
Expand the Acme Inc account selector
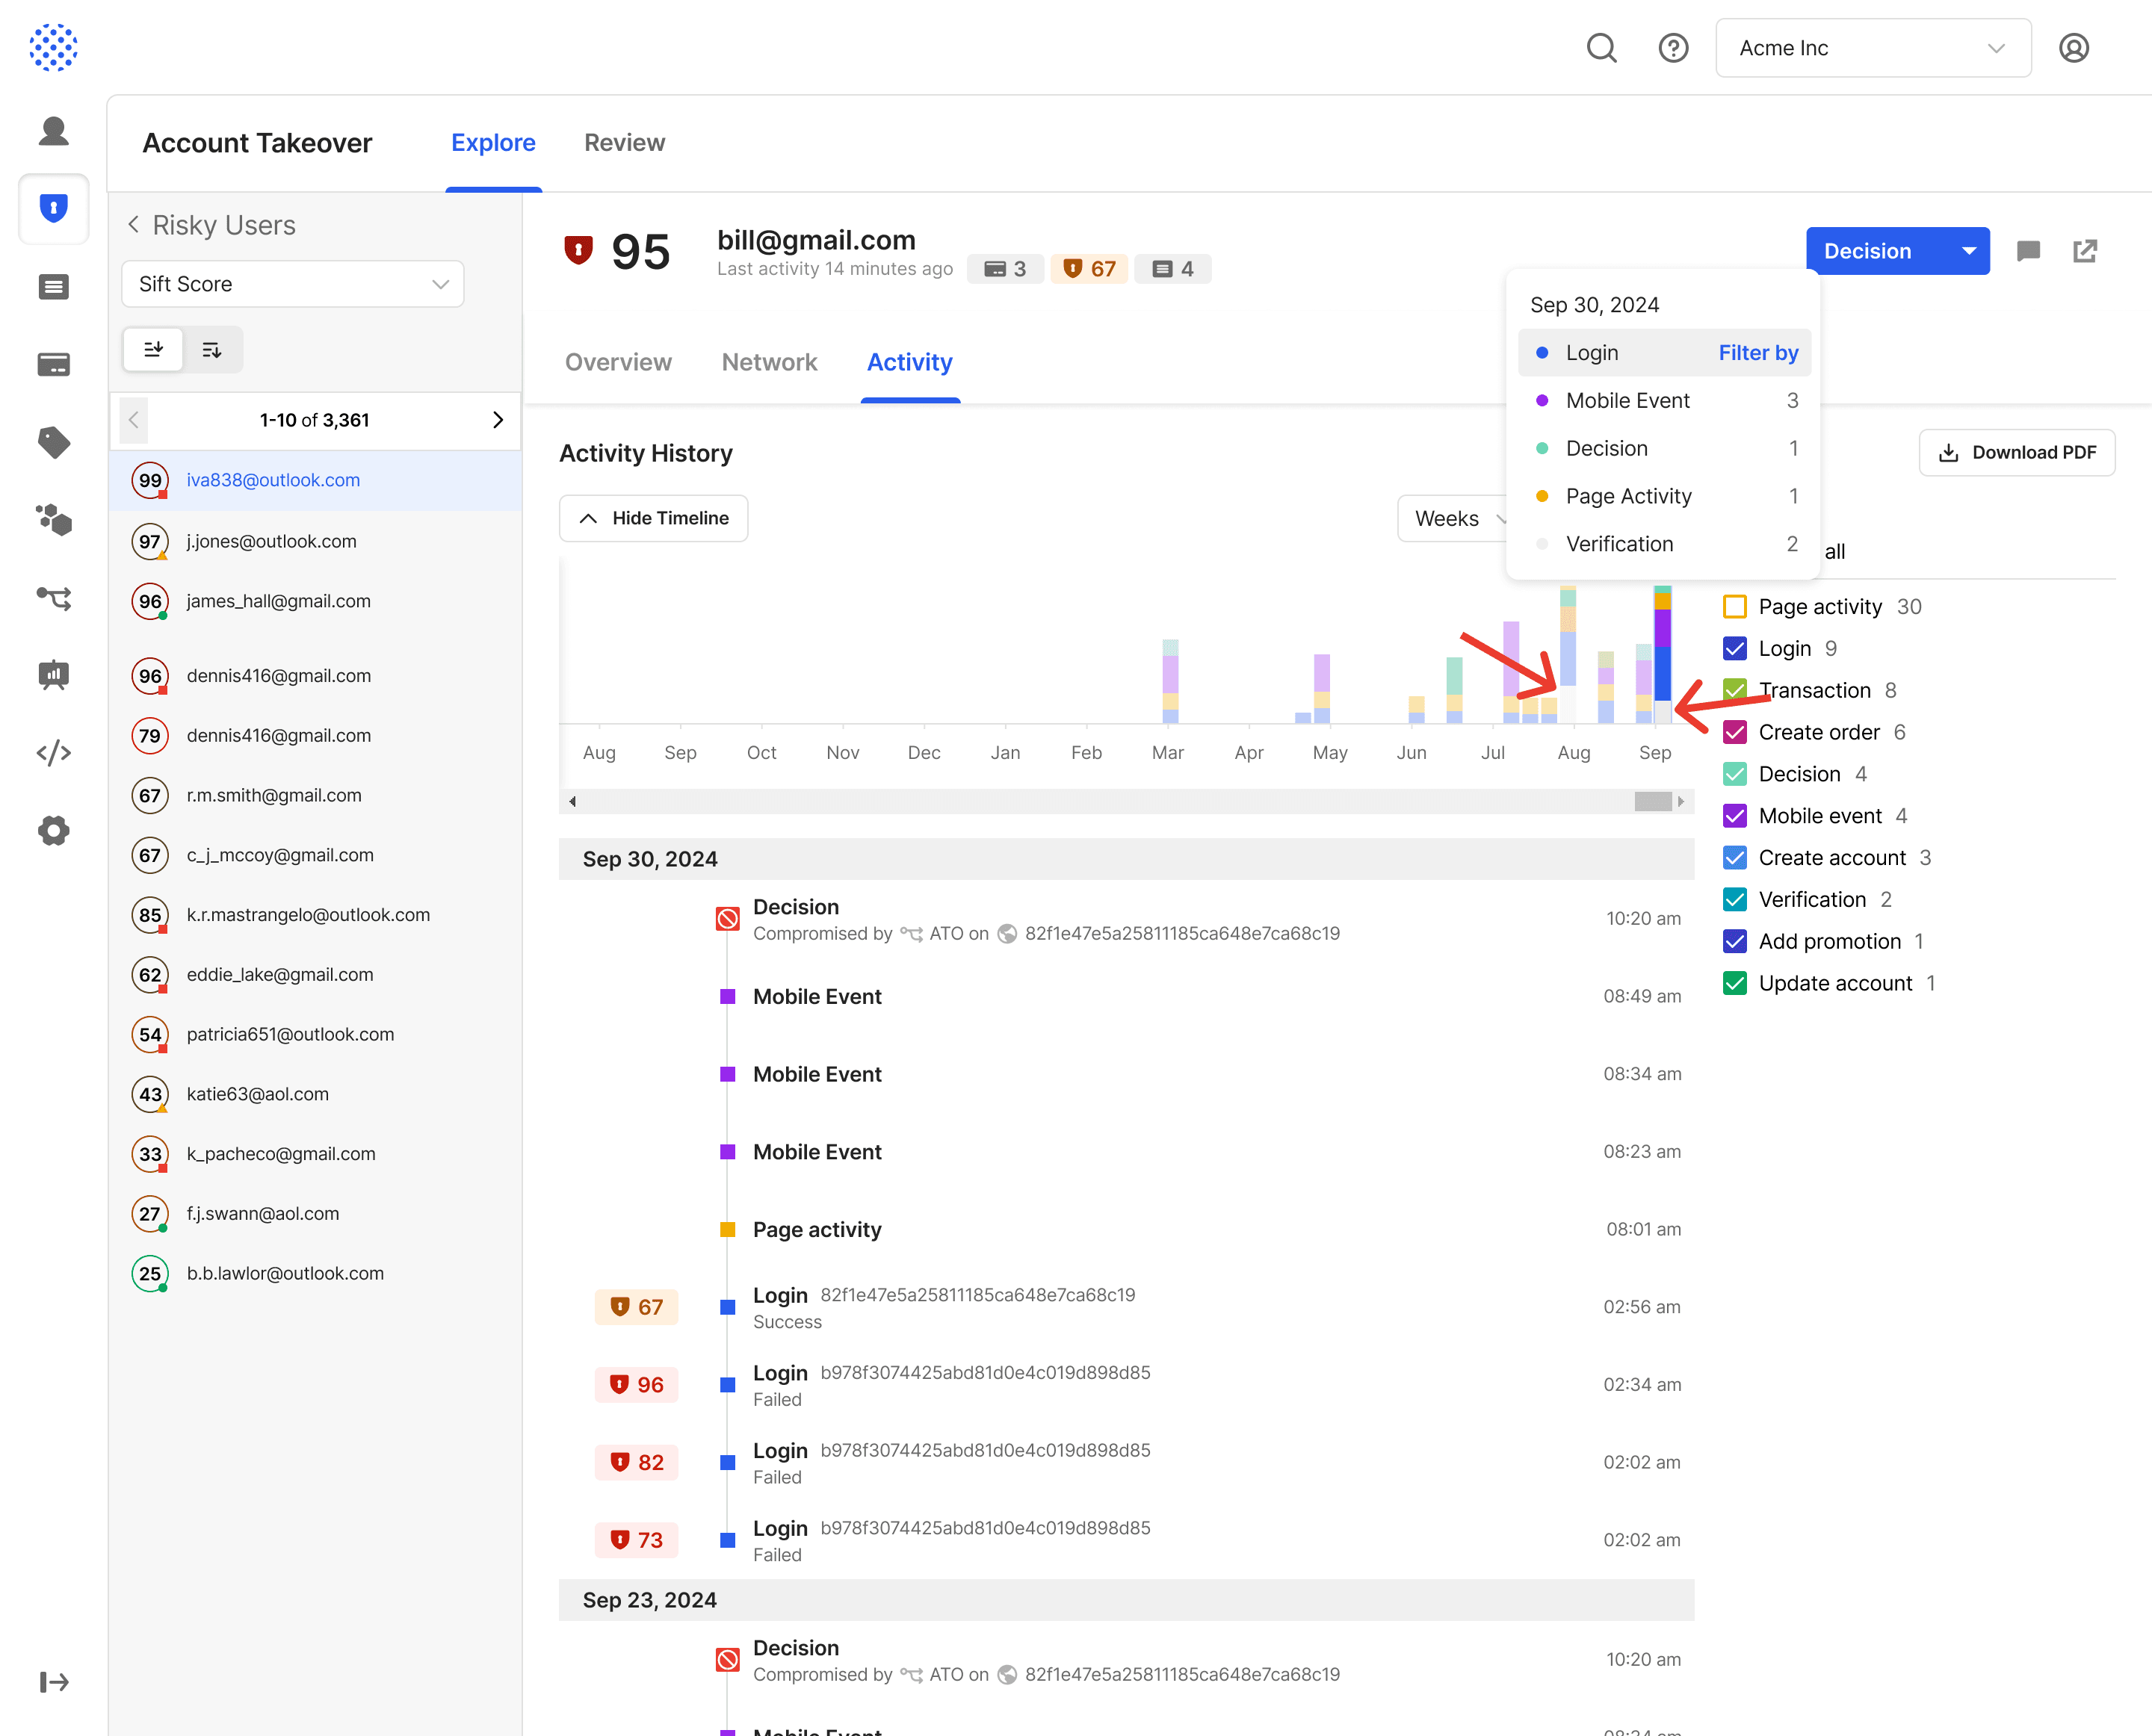pos(1872,48)
